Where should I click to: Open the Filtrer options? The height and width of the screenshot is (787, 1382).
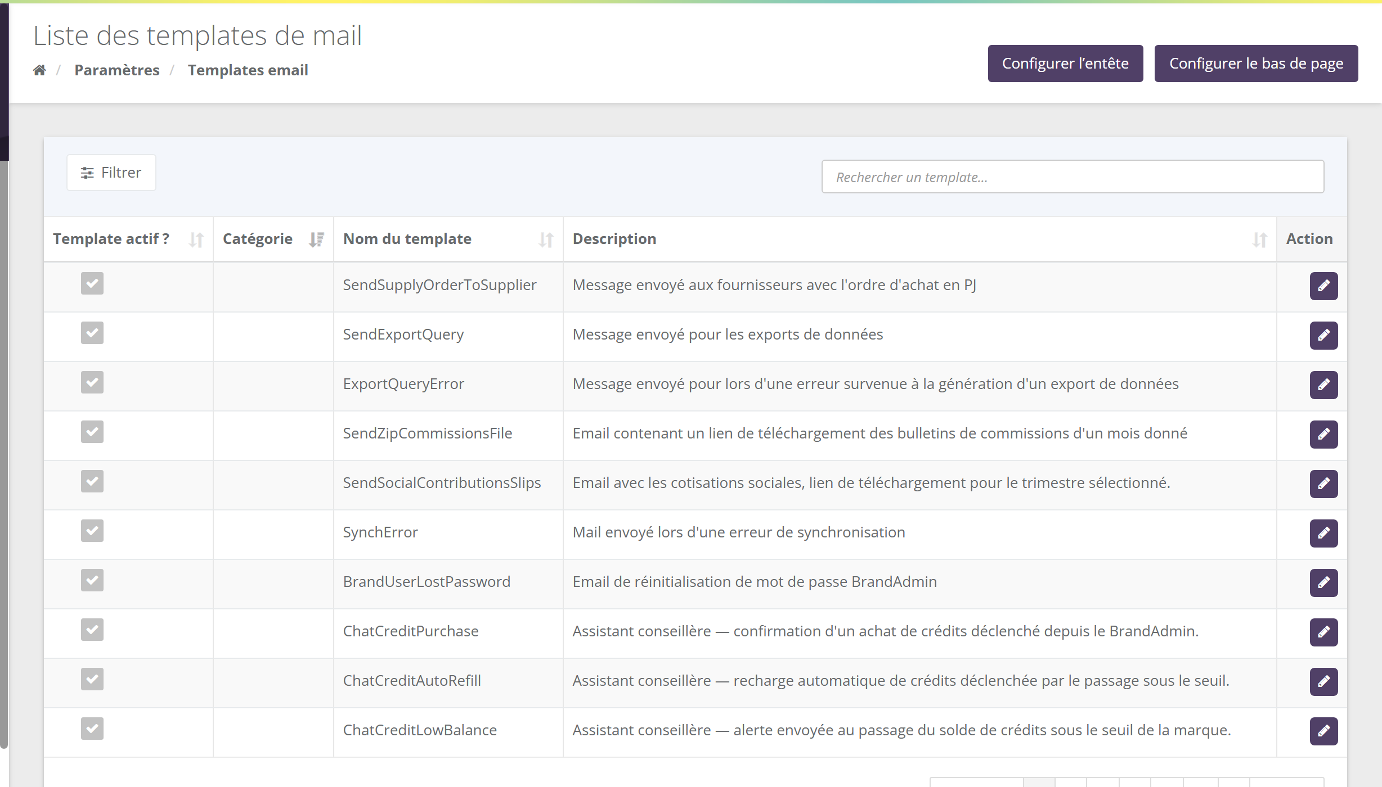coord(111,173)
